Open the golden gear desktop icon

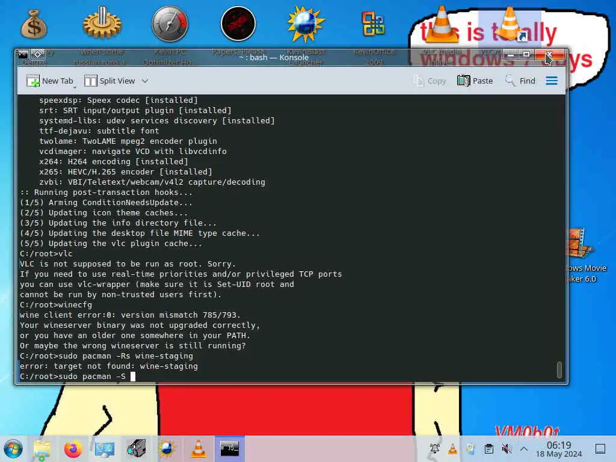(102, 23)
